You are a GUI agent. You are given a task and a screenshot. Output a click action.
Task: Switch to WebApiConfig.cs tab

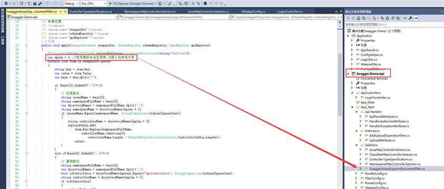(253, 12)
